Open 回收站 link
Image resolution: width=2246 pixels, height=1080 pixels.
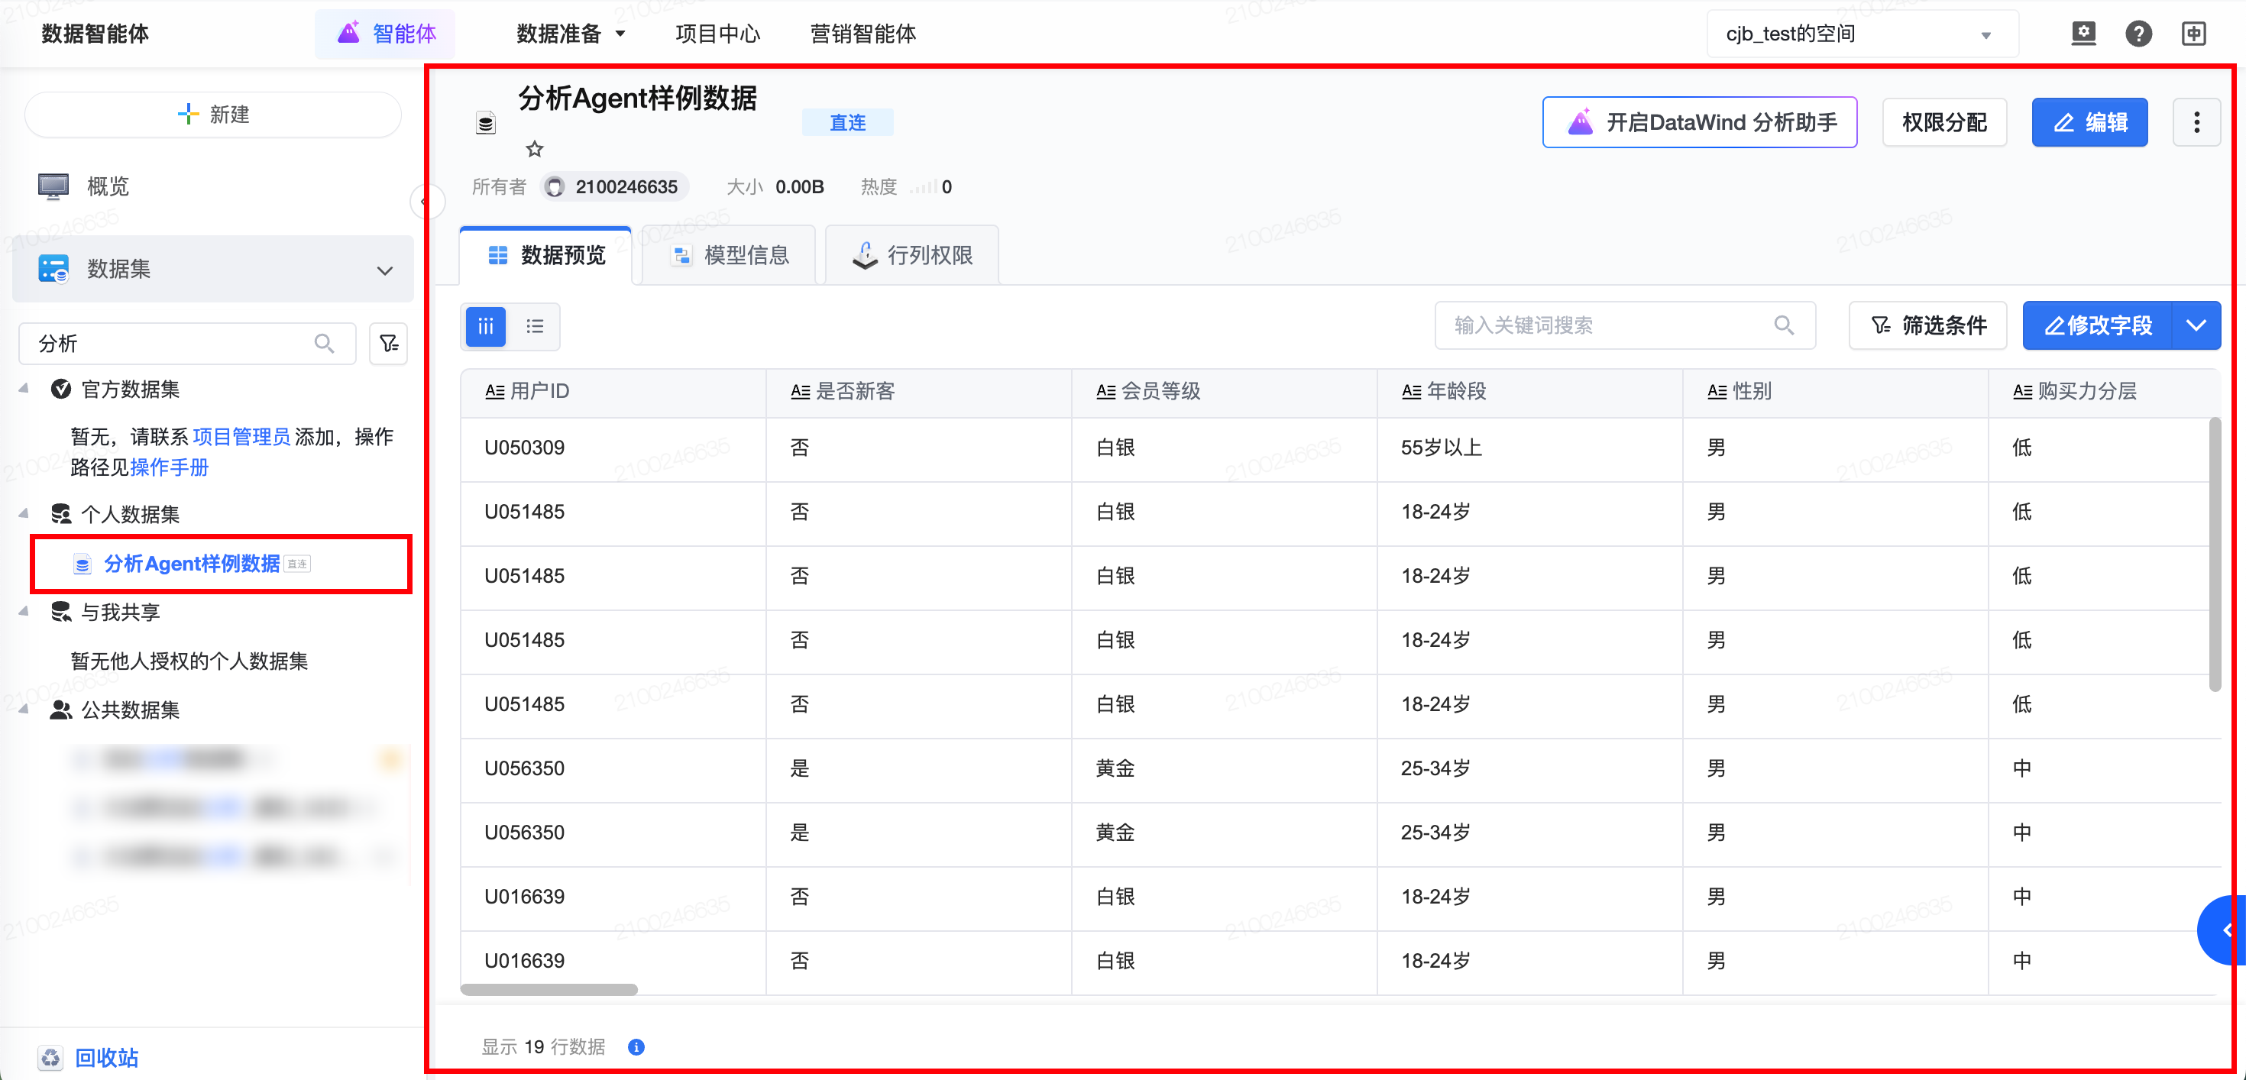click(106, 1057)
